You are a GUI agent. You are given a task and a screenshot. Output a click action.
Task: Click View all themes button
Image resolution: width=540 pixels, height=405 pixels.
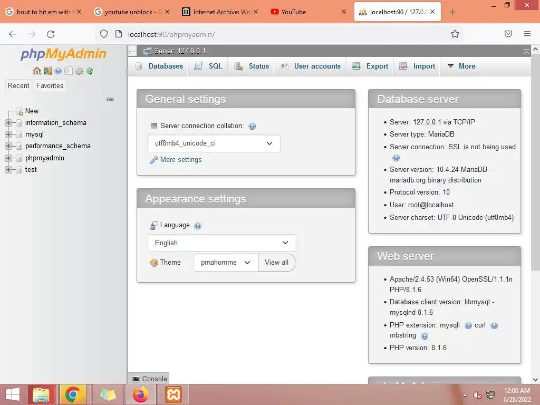point(276,263)
